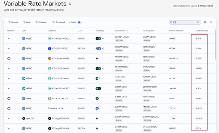Click the 713.96k USDC liquidity value
This screenshot has width=219, height=133.
click(149, 107)
